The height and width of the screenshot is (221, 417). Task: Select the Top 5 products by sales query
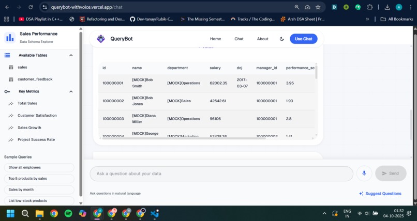click(39, 179)
